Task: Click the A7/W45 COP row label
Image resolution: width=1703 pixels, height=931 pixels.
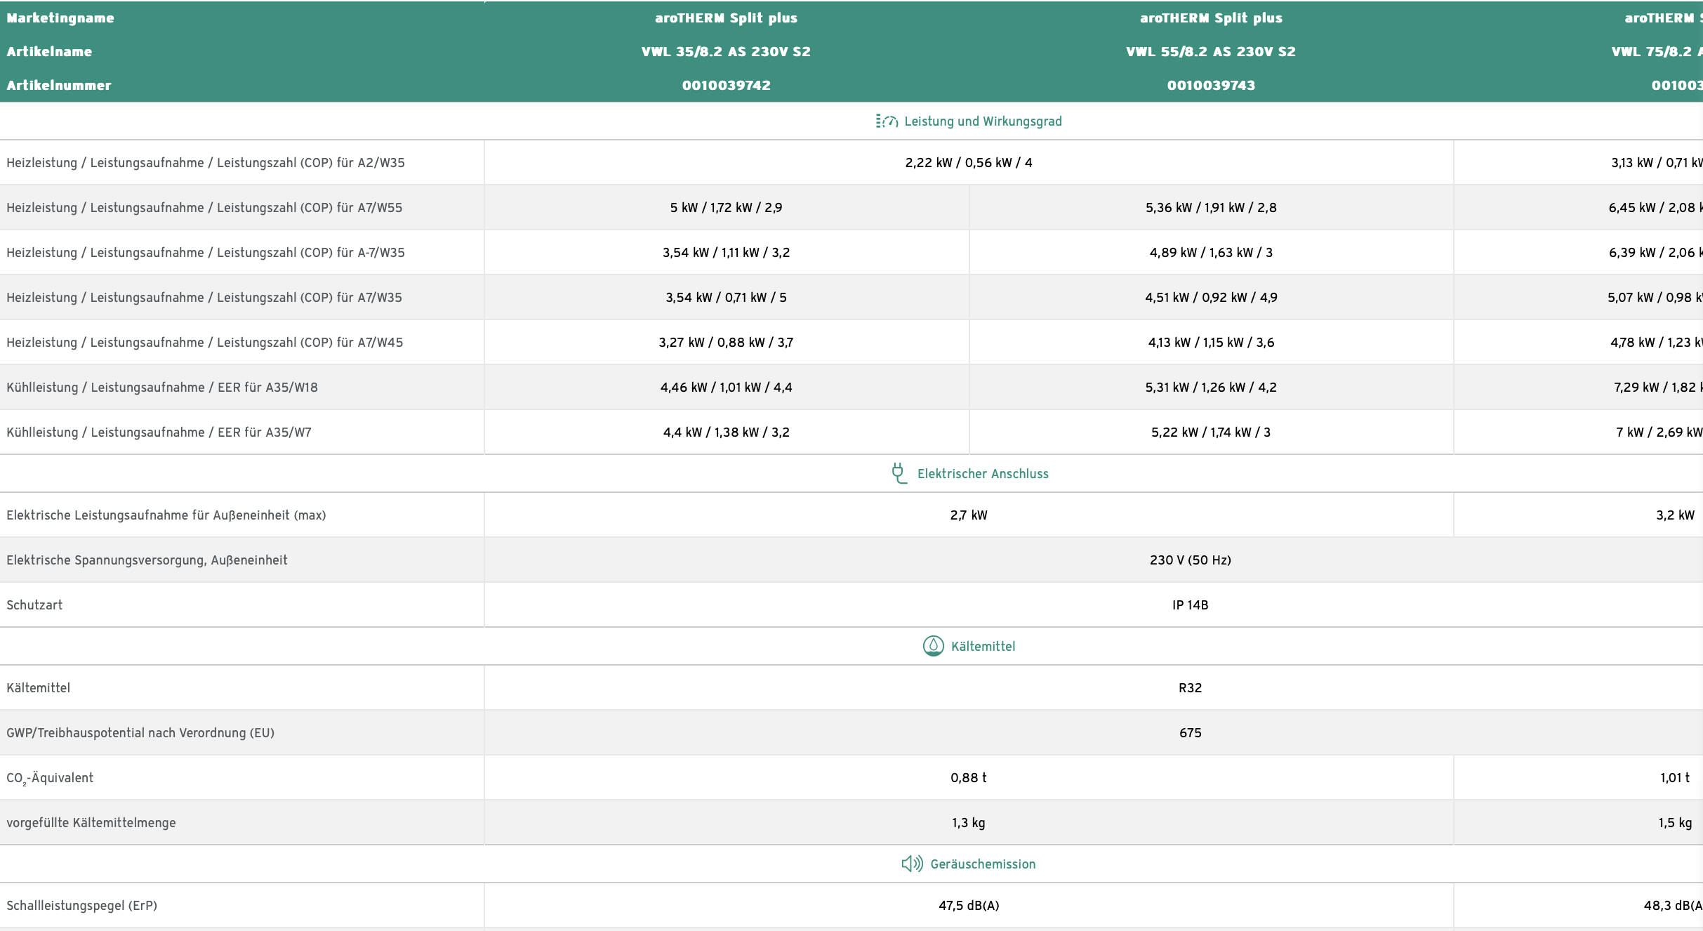Action: (205, 343)
